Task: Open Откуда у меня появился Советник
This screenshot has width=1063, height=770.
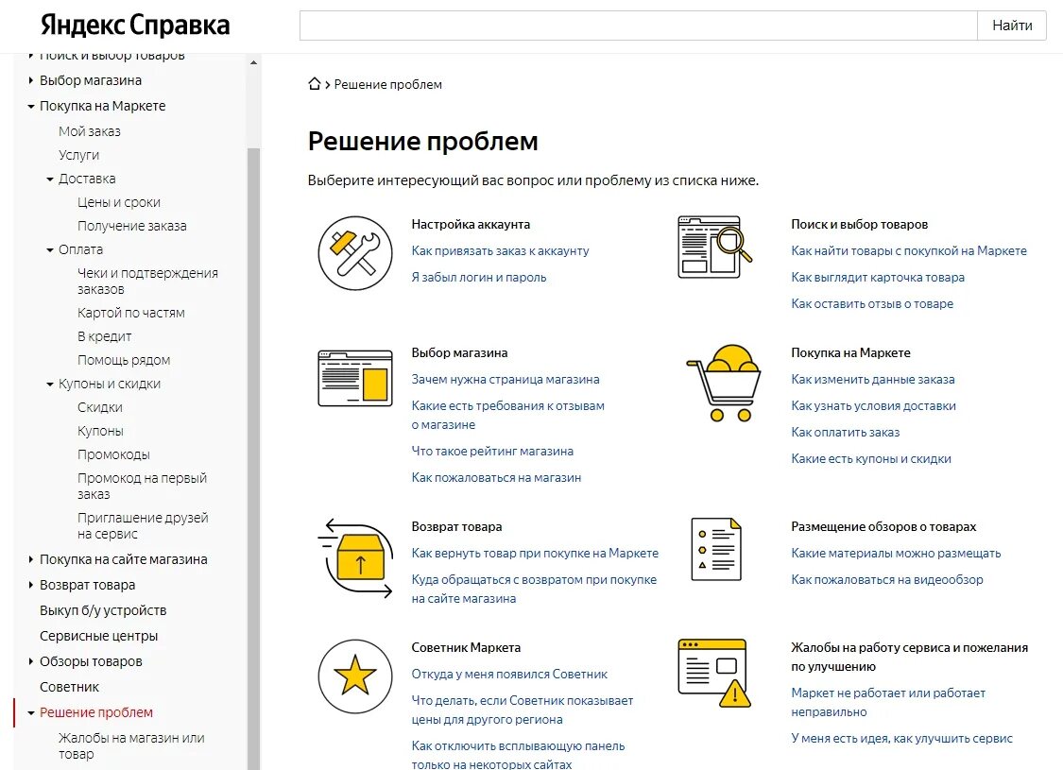Action: coord(509,674)
